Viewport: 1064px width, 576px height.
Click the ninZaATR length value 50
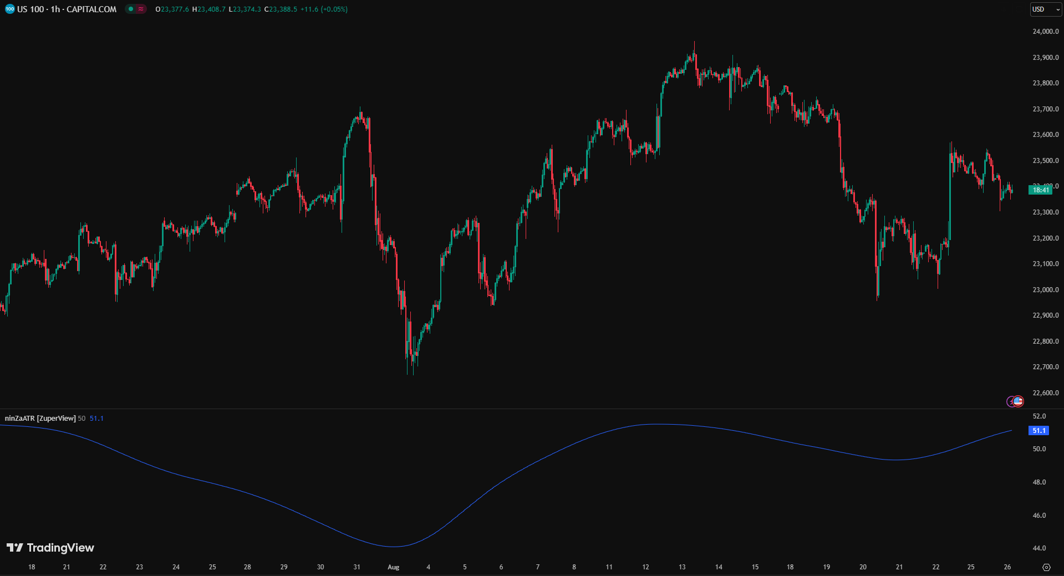pyautogui.click(x=82, y=419)
